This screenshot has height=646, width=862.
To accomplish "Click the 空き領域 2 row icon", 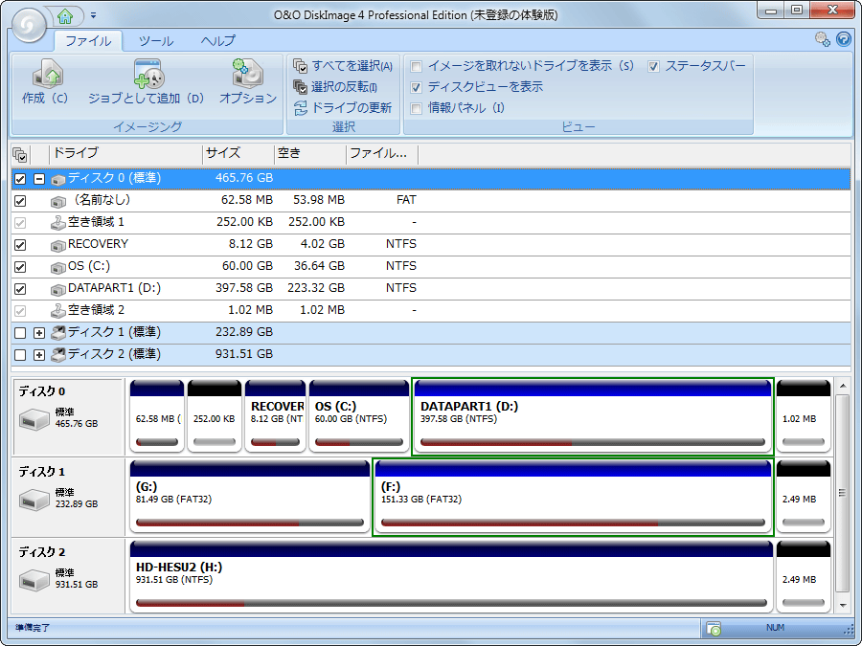I will click(x=58, y=310).
